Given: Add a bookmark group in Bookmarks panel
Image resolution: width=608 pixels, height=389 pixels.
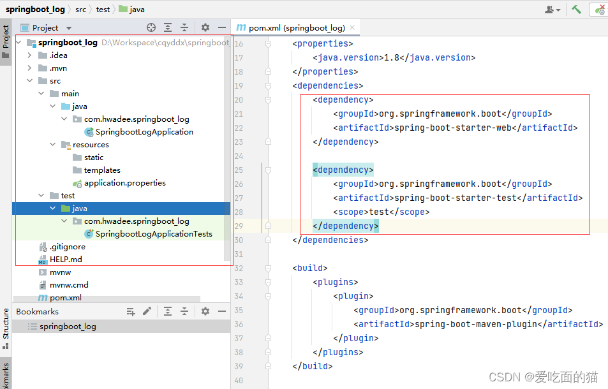Looking at the screenshot, I should (131, 311).
